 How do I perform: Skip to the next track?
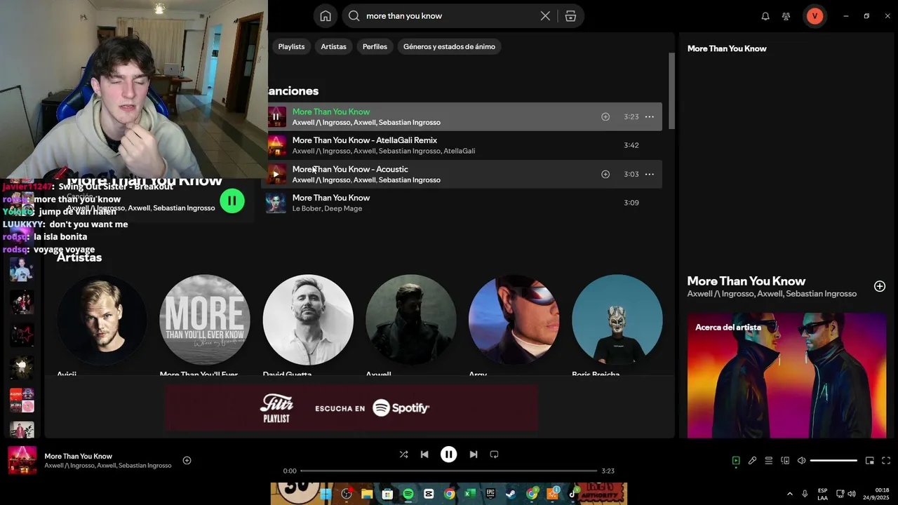coord(474,454)
